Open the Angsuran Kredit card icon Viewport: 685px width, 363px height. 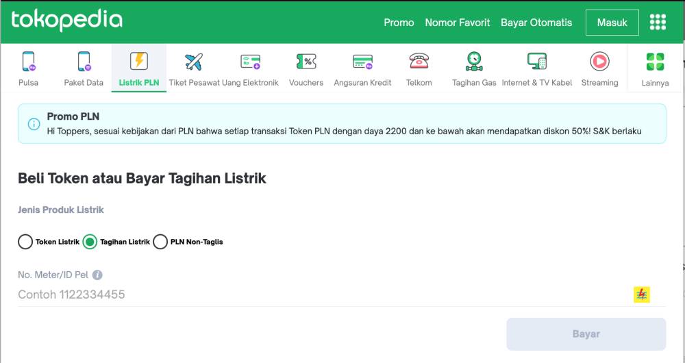click(x=362, y=62)
